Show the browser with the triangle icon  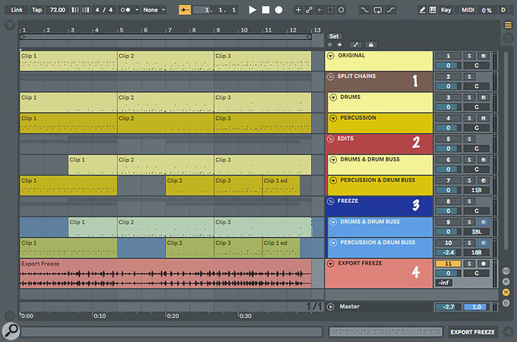pyautogui.click(x=9, y=25)
